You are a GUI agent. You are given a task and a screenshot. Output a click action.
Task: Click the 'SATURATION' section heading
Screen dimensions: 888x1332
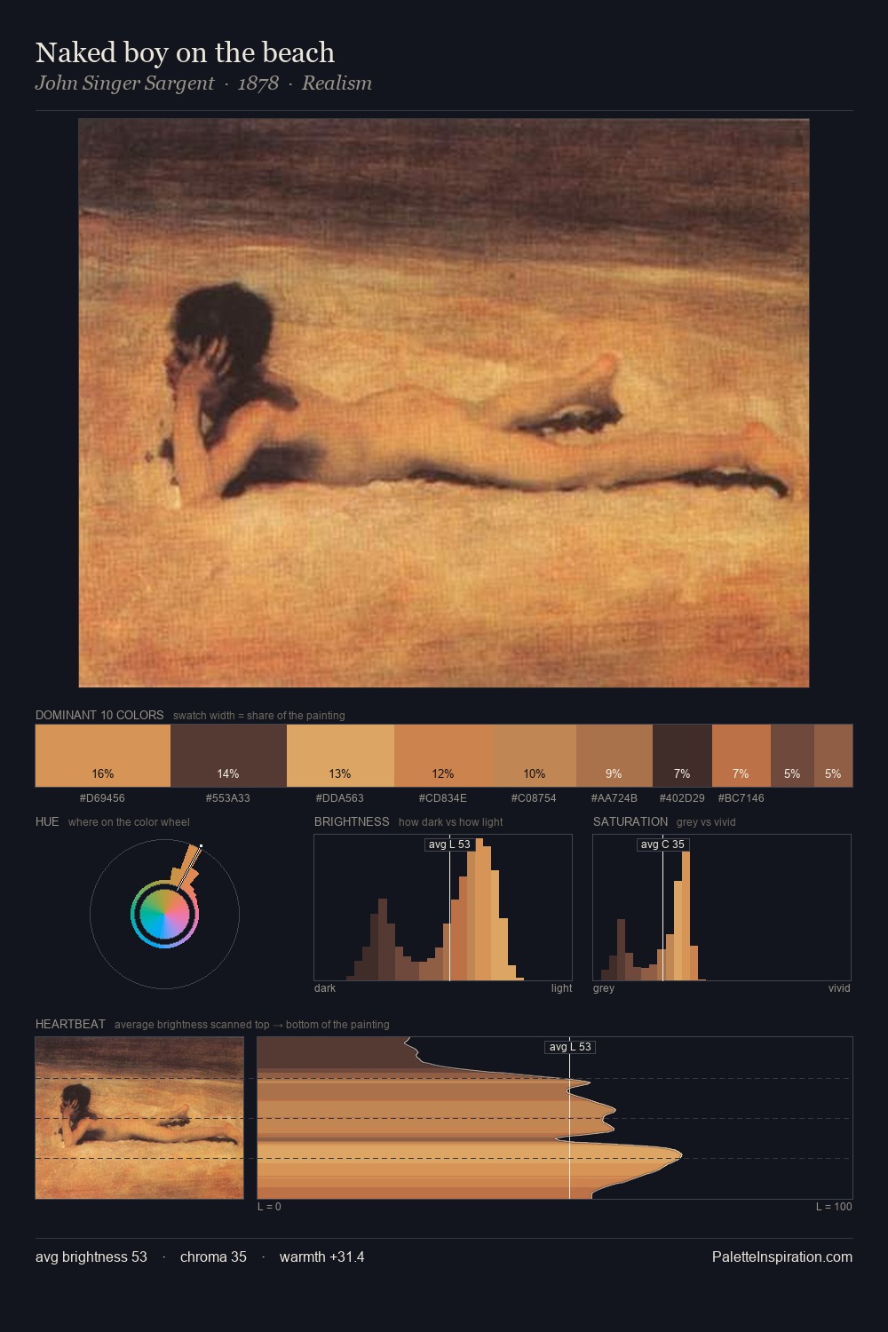coord(630,821)
